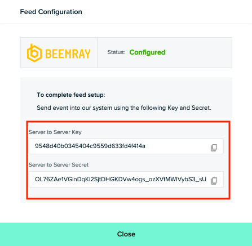Click the word 'Key' in the instruction sentence
The width and height of the screenshot is (252, 246).
click(173, 108)
